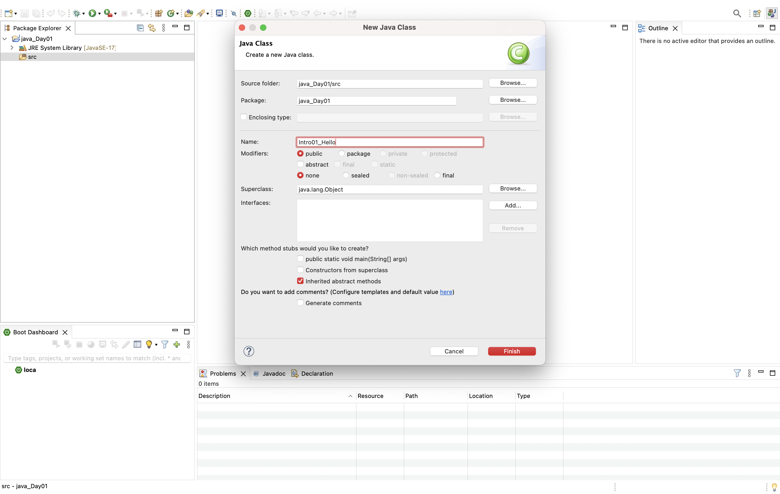This screenshot has height=494, width=780.
Task: Open the 'here' templates configuration link
Action: pyautogui.click(x=446, y=292)
